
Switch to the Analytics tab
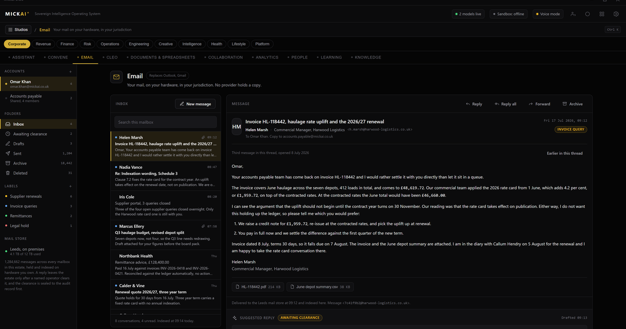point(265,57)
